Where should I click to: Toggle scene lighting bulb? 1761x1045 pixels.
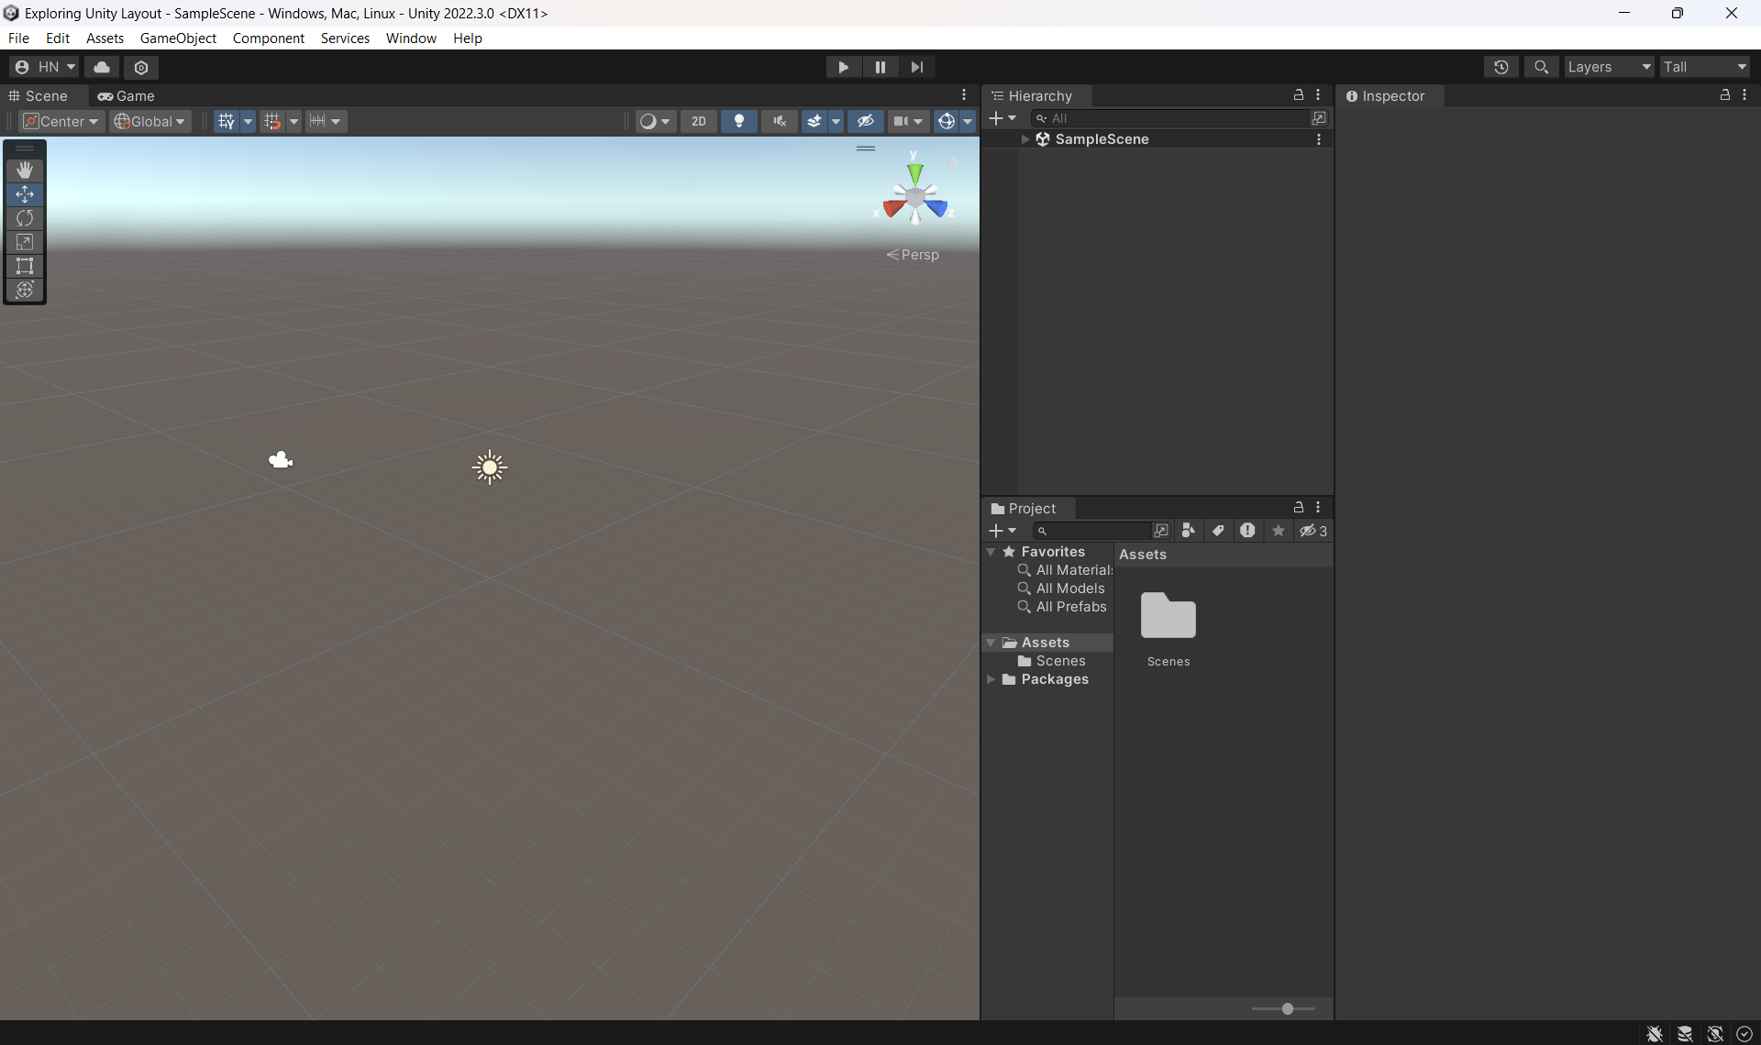[738, 121]
